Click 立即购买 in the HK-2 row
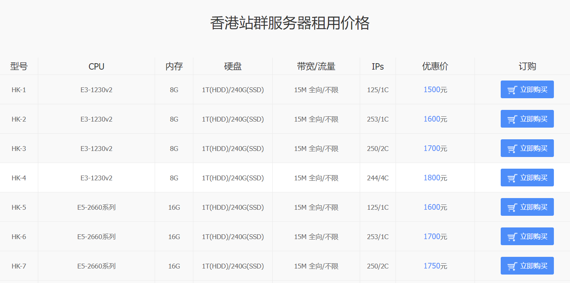The height and width of the screenshot is (283, 570). [x=527, y=119]
